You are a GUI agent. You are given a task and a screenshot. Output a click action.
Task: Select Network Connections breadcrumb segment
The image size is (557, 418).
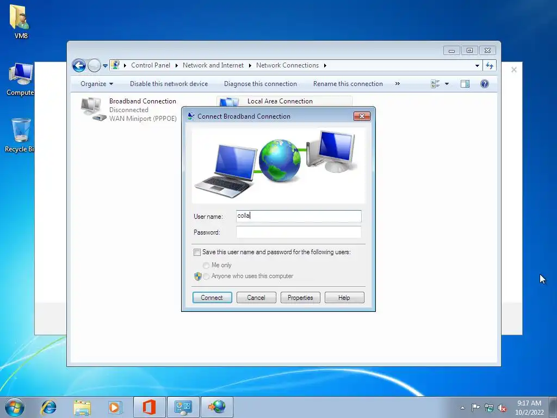pyautogui.click(x=287, y=65)
